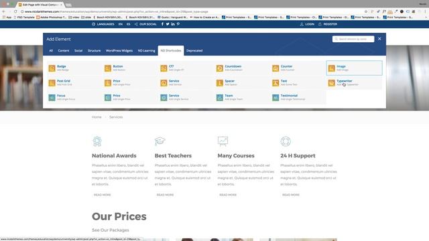Add the teal Price element
The width and height of the screenshot is (429, 241).
130,97
